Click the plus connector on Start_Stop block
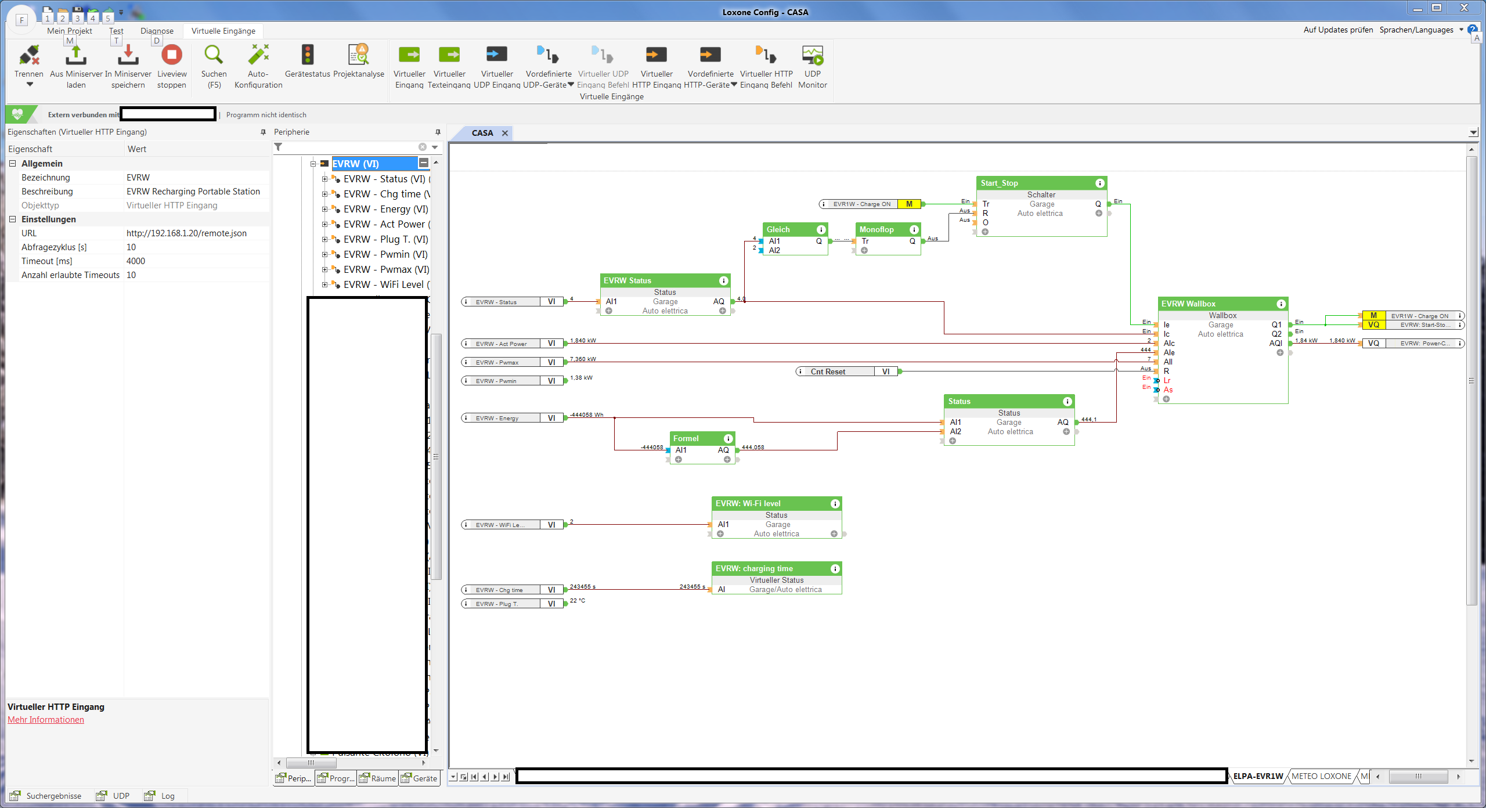Image resolution: width=1486 pixels, height=808 pixels. coord(985,232)
